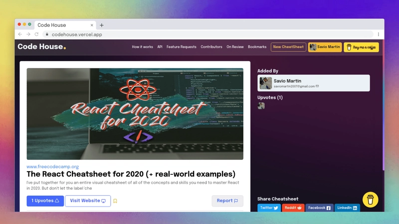Click the address bar showing codehouse.vercel.app
This screenshot has height=224, width=399.
click(x=207, y=34)
